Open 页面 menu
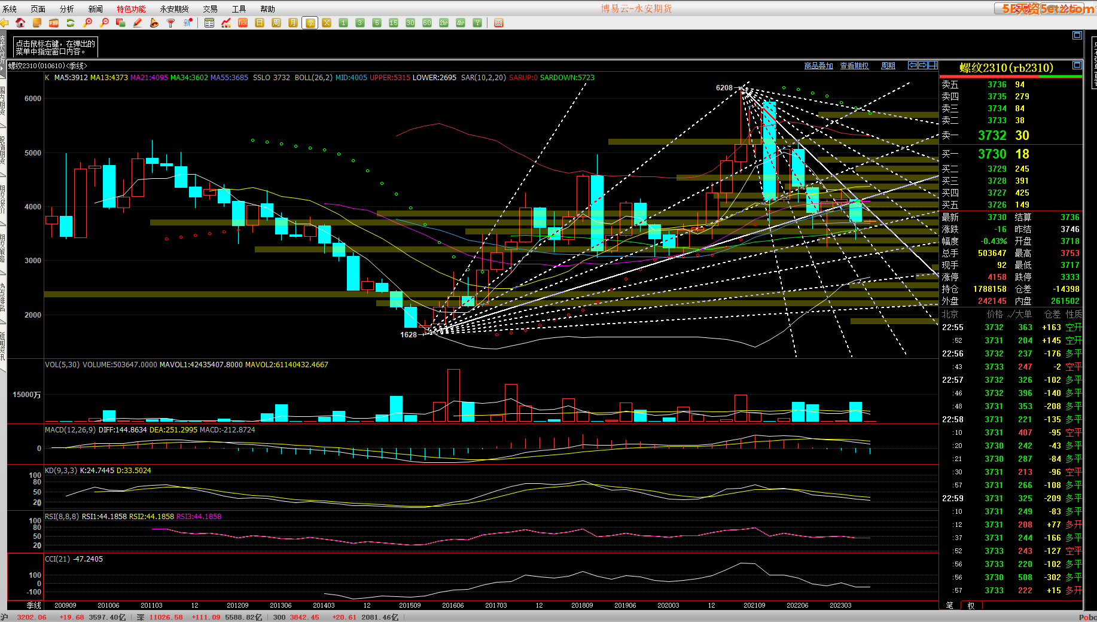 [x=38, y=9]
